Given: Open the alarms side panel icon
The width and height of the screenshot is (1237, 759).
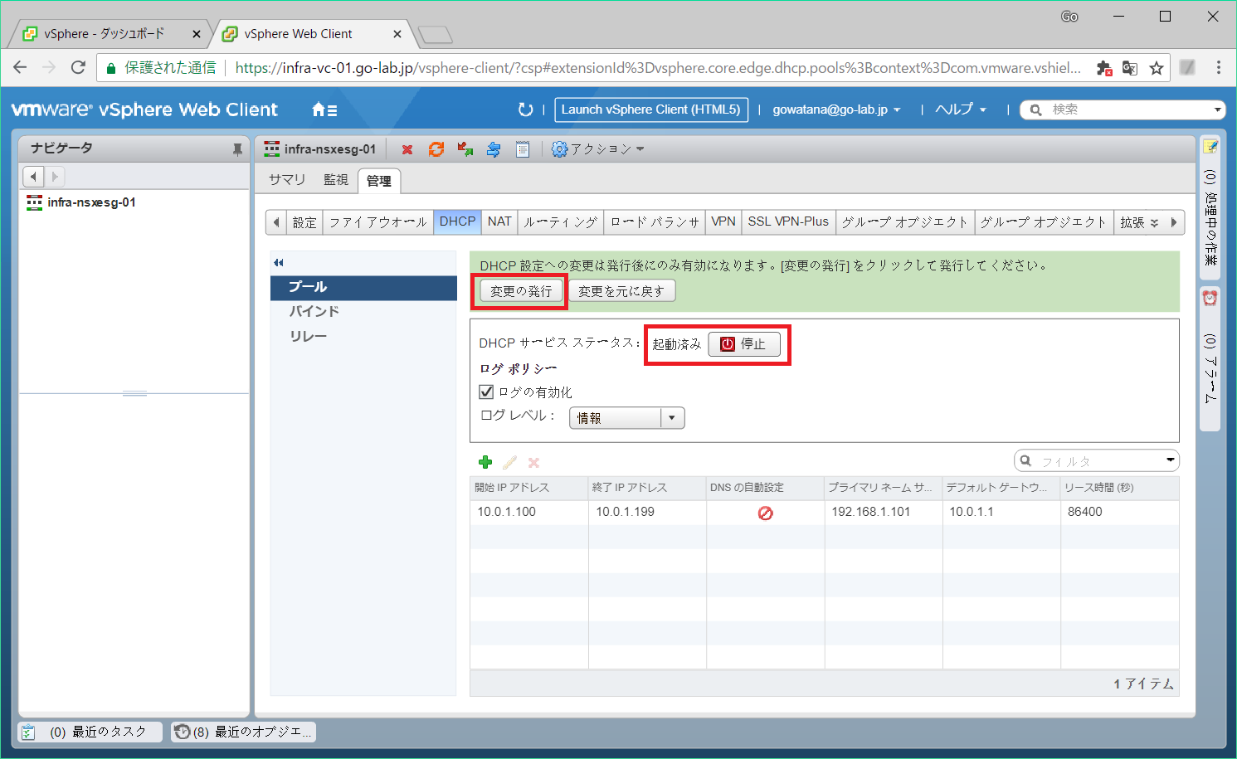Looking at the screenshot, I should pos(1210,299).
